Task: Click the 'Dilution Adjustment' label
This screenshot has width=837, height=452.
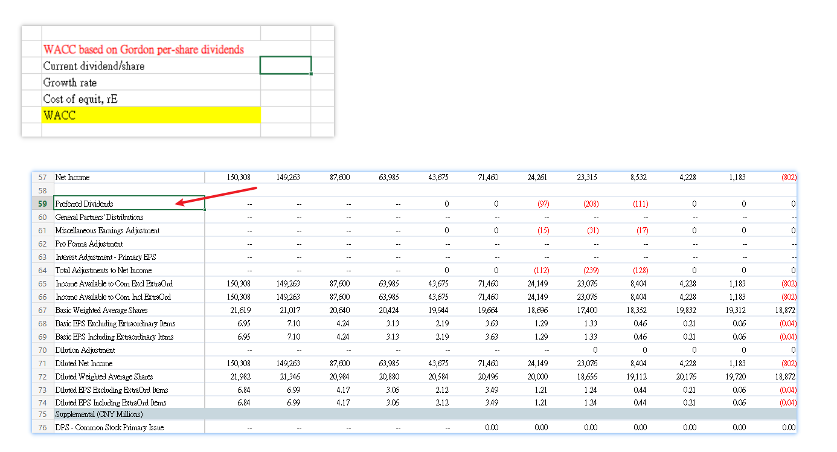Action: pos(85,350)
